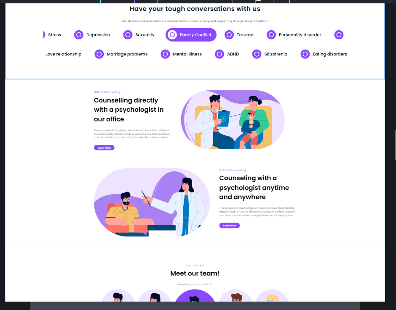The width and height of the screenshot is (396, 310).
Task: Click the unlabeled circle icon after Personality disorder
Action: click(x=339, y=35)
